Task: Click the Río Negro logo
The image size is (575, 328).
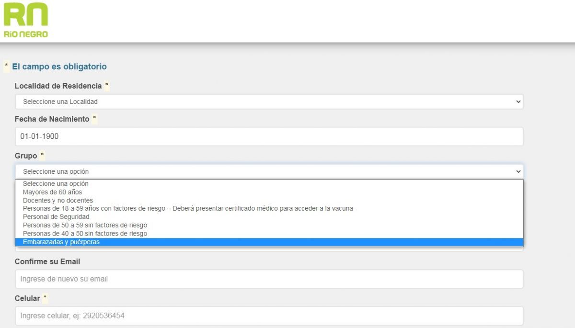Action: coord(26,20)
